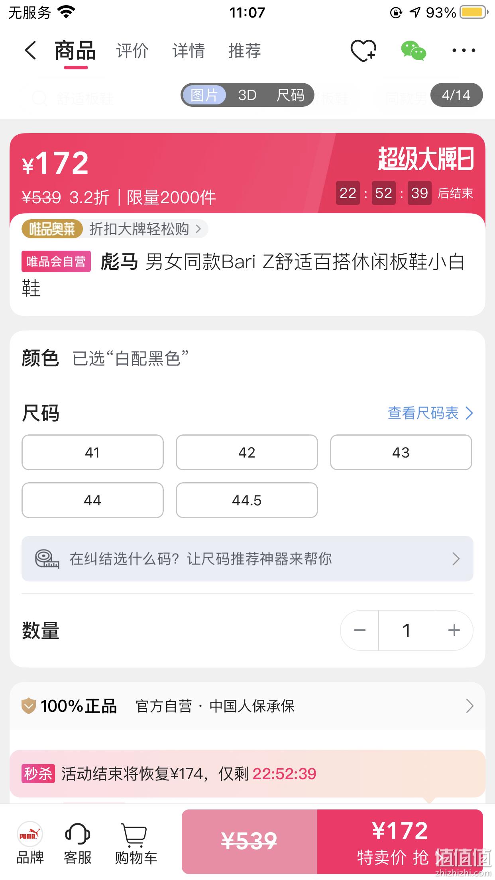The height and width of the screenshot is (880, 495).
Task: Open the 查看尺码表 link
Action: 430,413
